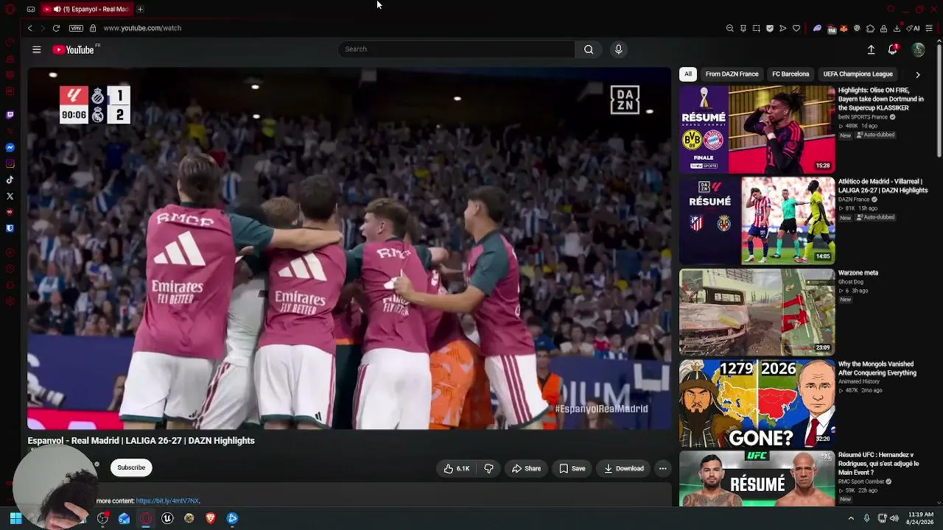The width and height of the screenshot is (943, 530).
Task: Click the zoom-out magnifier in address bar
Action: click(x=730, y=28)
